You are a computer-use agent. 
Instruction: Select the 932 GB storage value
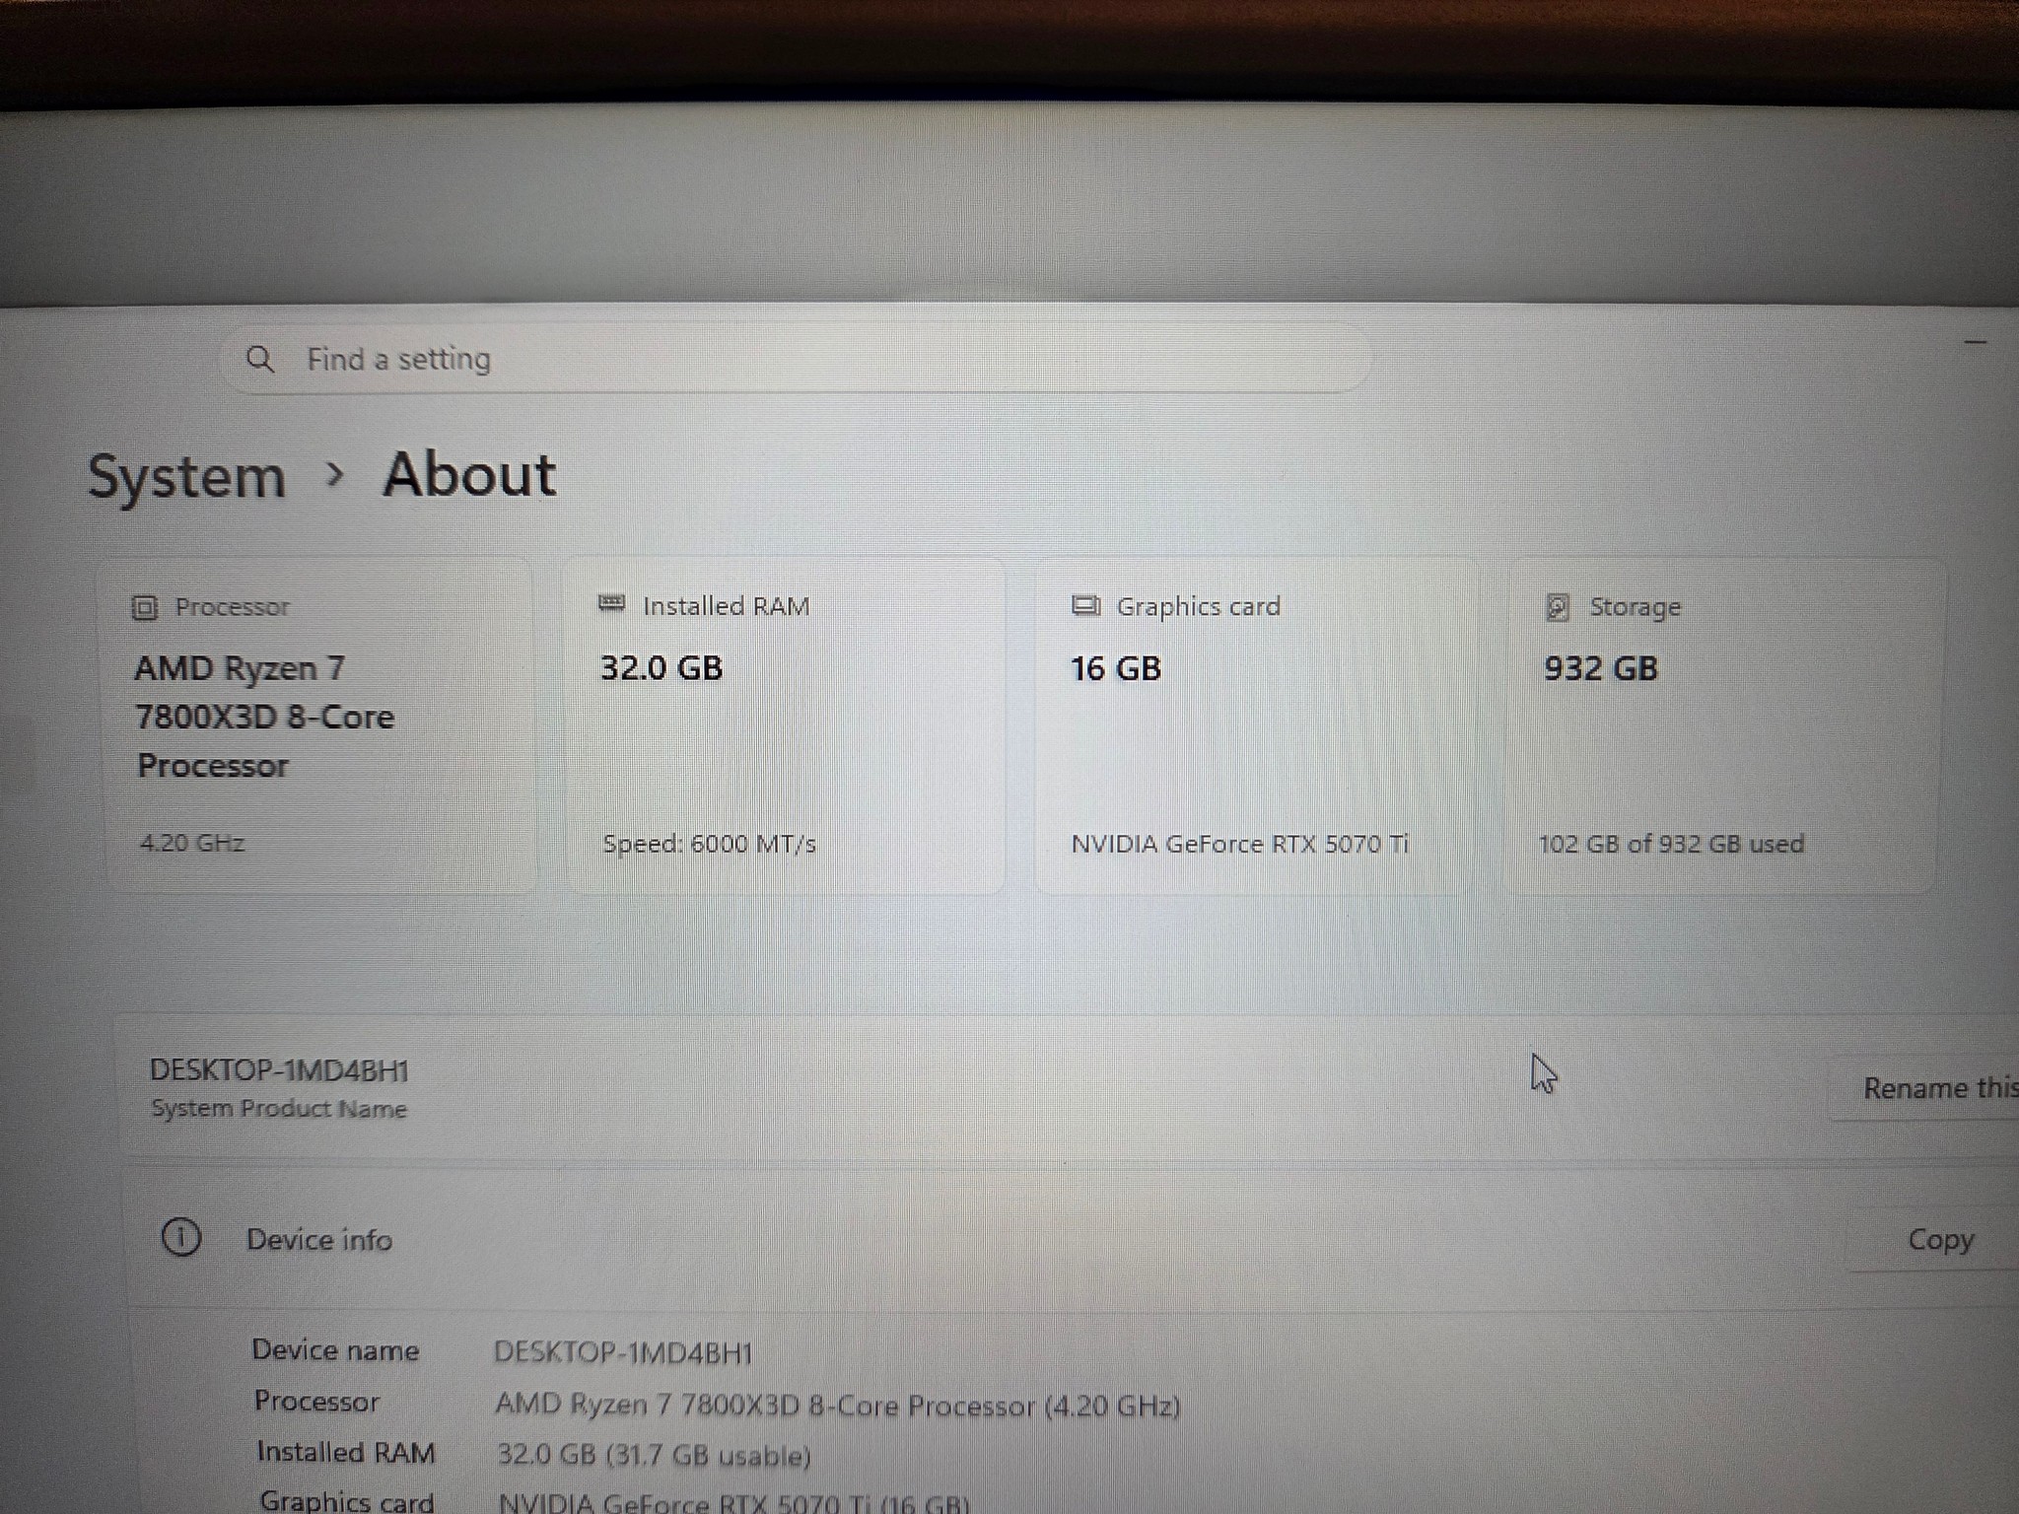[x=1601, y=668]
